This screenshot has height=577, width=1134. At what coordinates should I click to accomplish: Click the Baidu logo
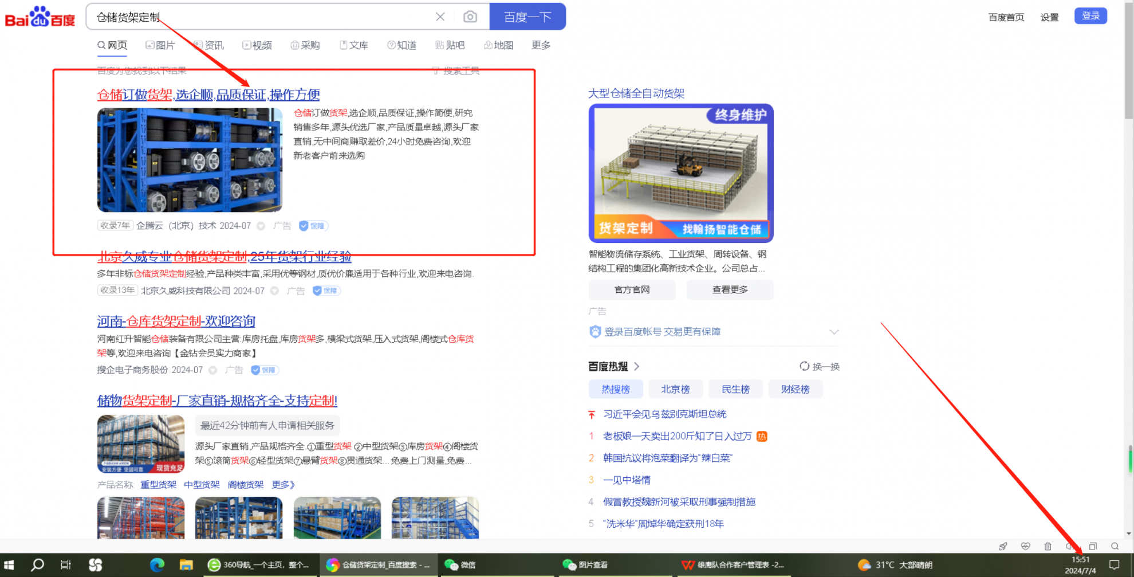[x=40, y=17]
